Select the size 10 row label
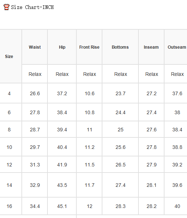 click(x=9, y=147)
